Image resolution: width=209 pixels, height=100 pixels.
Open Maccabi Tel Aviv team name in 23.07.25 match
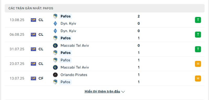75,67
